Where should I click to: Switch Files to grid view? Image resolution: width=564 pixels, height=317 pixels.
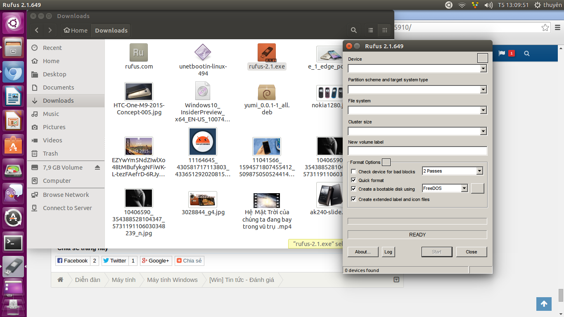click(384, 30)
